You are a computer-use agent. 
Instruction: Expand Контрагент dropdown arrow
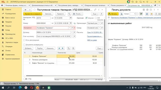(x=70, y=28)
